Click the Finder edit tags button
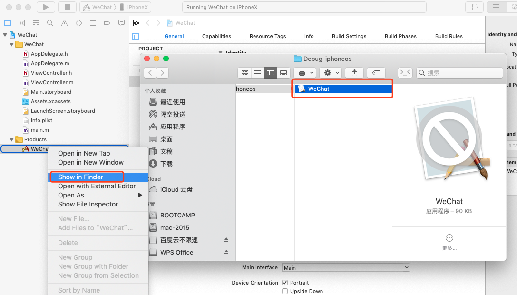517x295 pixels. tap(376, 73)
